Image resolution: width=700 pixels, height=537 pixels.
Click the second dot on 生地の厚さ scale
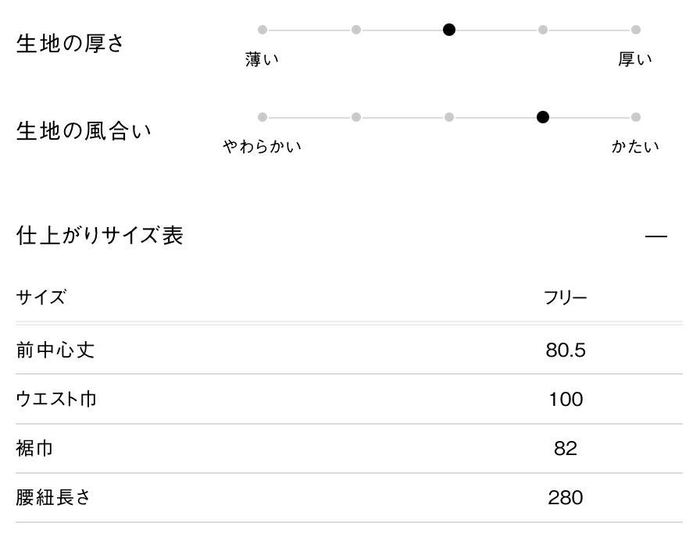point(356,30)
